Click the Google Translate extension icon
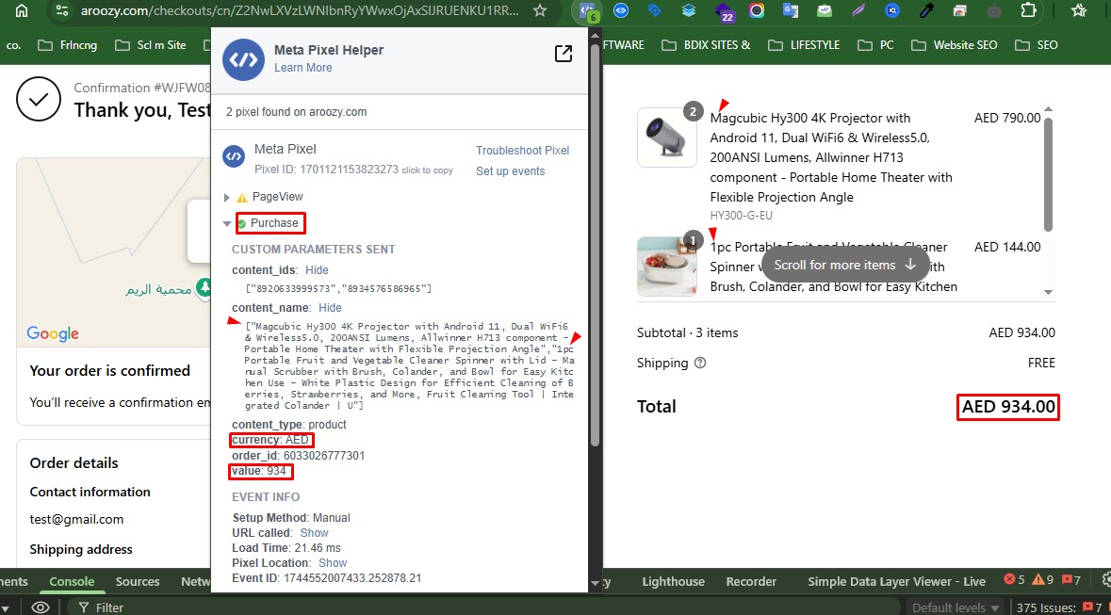This screenshot has height=615, width=1111. [790, 11]
